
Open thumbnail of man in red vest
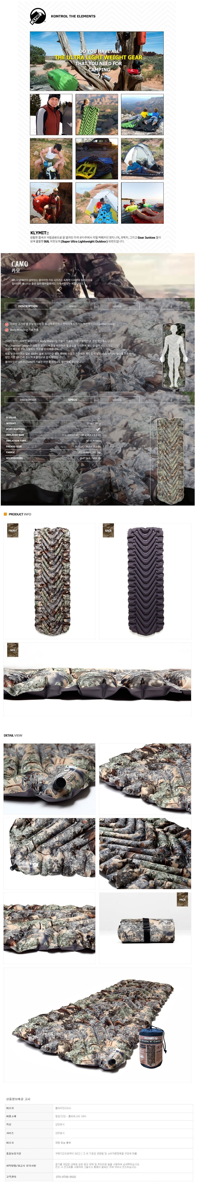tap(51, 114)
